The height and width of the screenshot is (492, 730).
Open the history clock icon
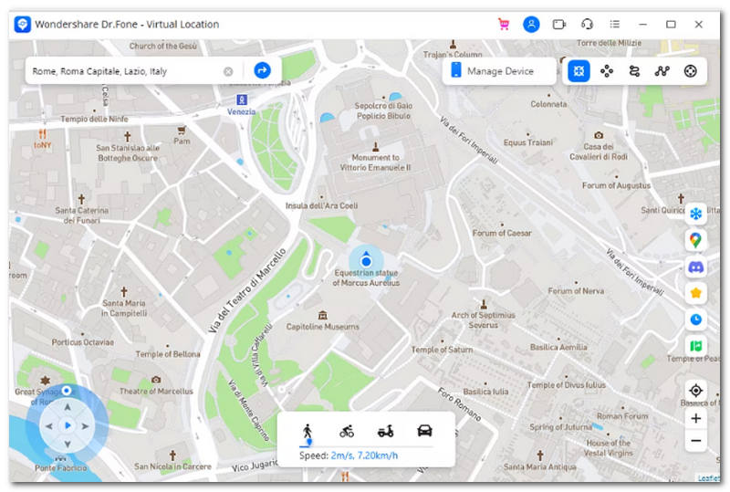pos(696,319)
